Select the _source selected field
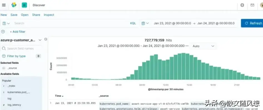Viewport: 263px width, 110px height. point(12,68)
